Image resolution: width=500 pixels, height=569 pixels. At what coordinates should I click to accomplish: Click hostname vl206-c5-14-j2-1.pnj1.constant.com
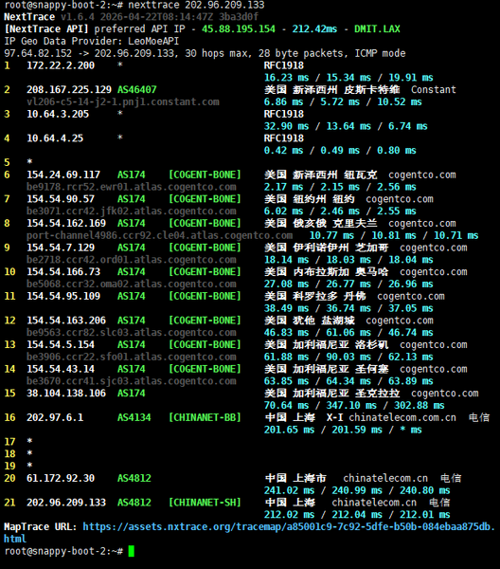coord(123,102)
